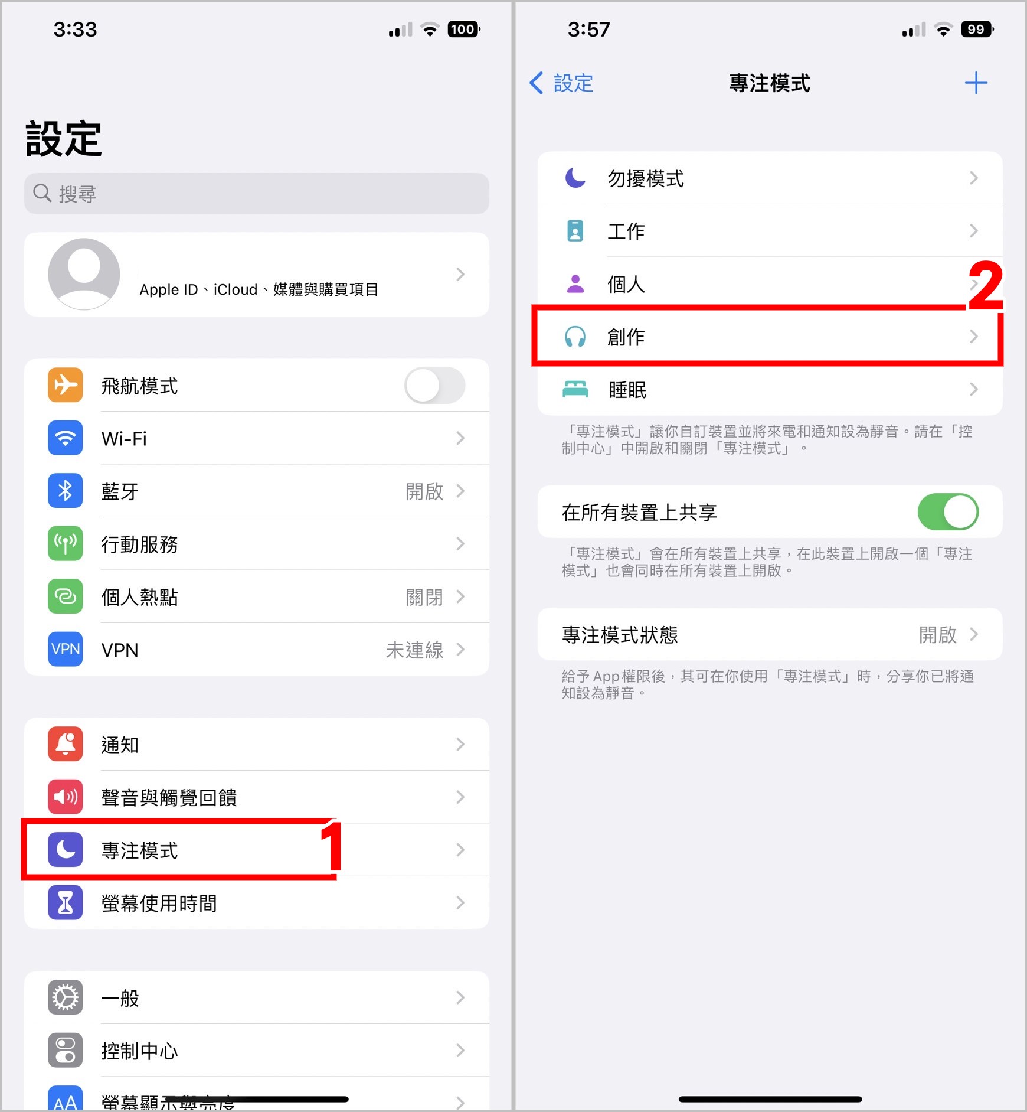The width and height of the screenshot is (1027, 1112).
Task: Add a new Focus with plus icon
Action: click(976, 83)
